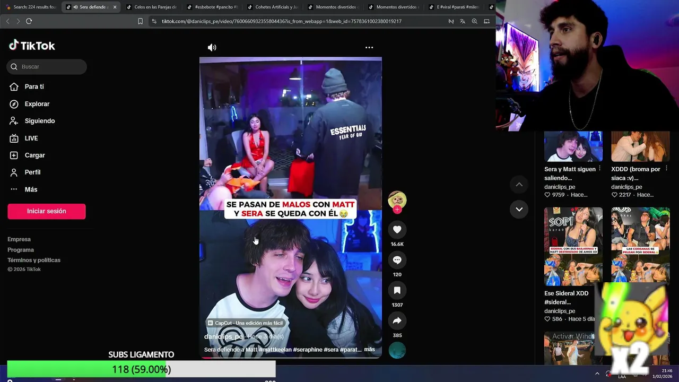Click the translate page icon

(463, 21)
